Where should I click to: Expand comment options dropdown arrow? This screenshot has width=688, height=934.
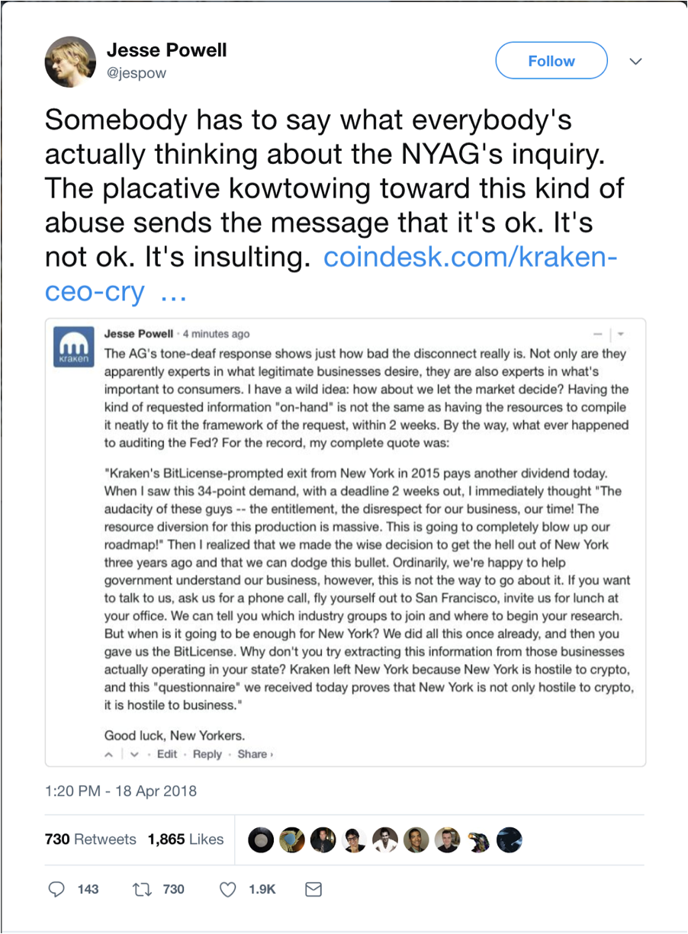tap(620, 334)
